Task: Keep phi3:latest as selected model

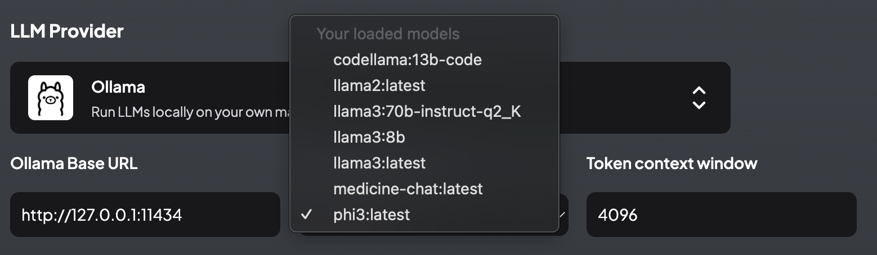Action: pos(424,215)
